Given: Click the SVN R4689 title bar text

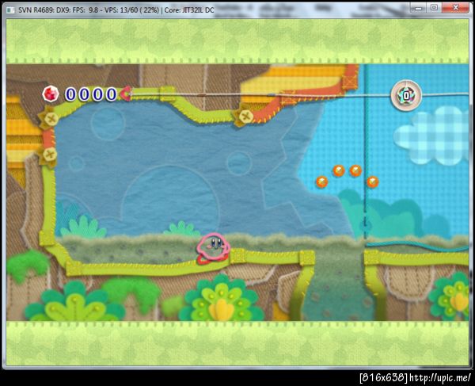Looking at the screenshot, I should (116, 10).
